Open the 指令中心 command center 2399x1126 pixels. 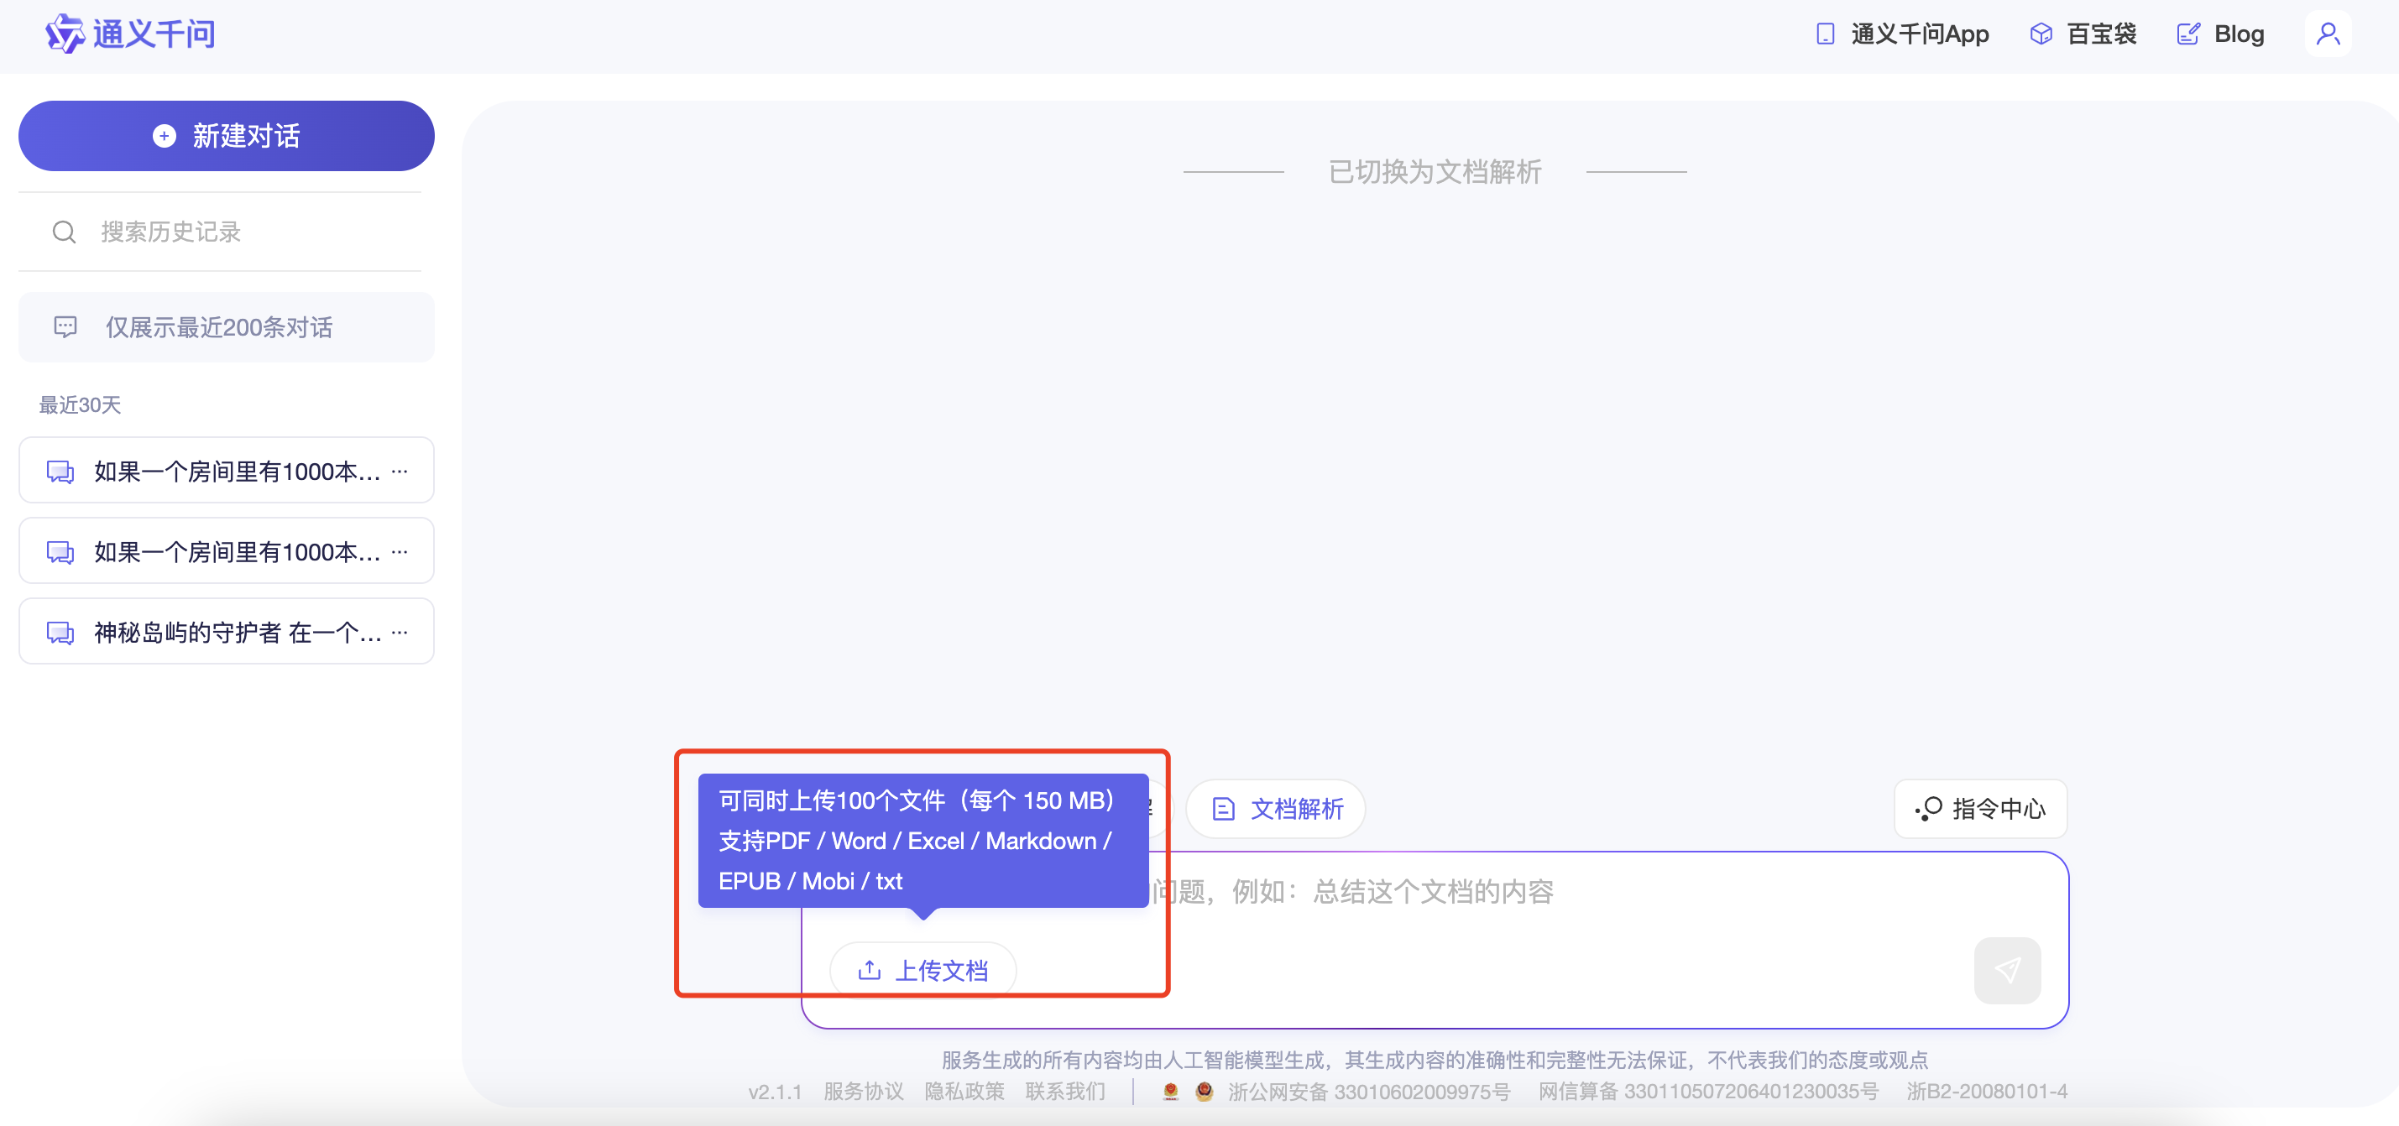pos(1980,809)
